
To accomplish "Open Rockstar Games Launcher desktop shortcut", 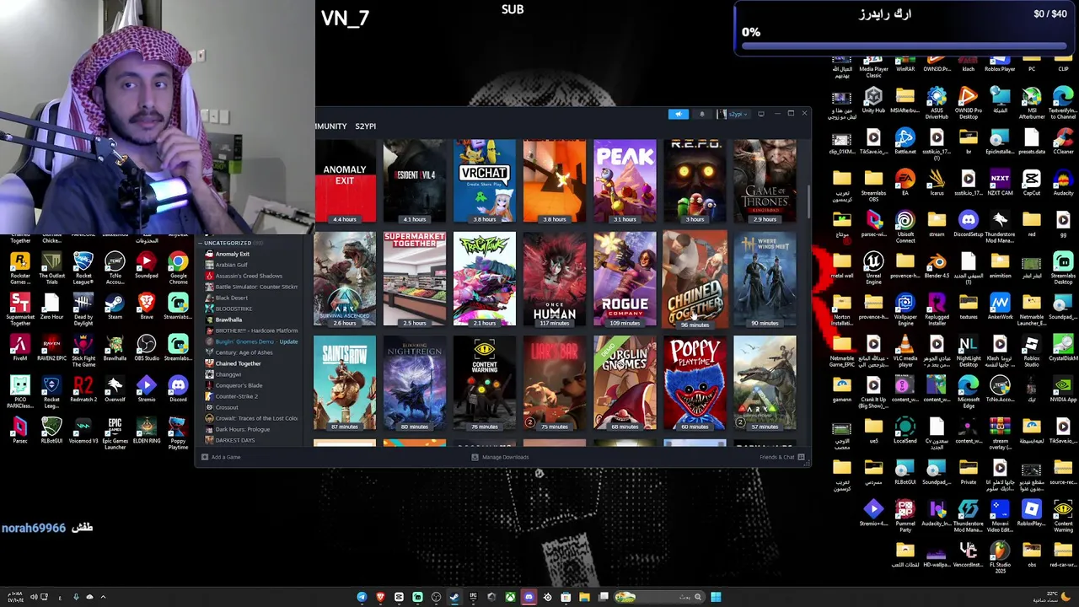I will [x=20, y=268].
